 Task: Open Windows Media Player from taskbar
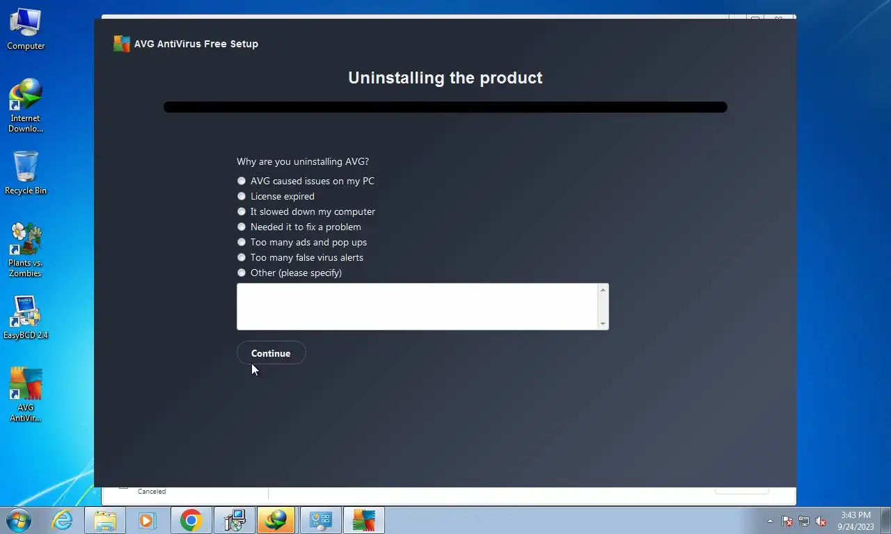[147, 520]
